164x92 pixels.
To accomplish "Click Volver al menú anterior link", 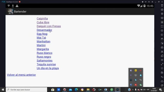I will (21, 75).
